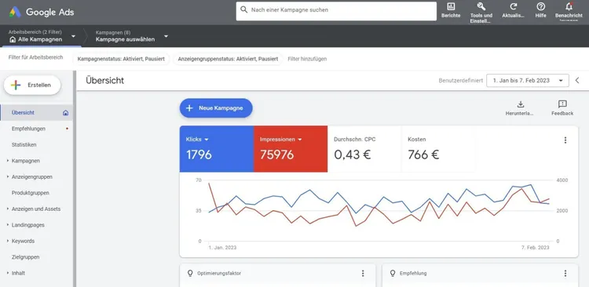Viewport: 589px width, 287px height.
Task: Click the Übersicht page heading
Action: coord(104,80)
